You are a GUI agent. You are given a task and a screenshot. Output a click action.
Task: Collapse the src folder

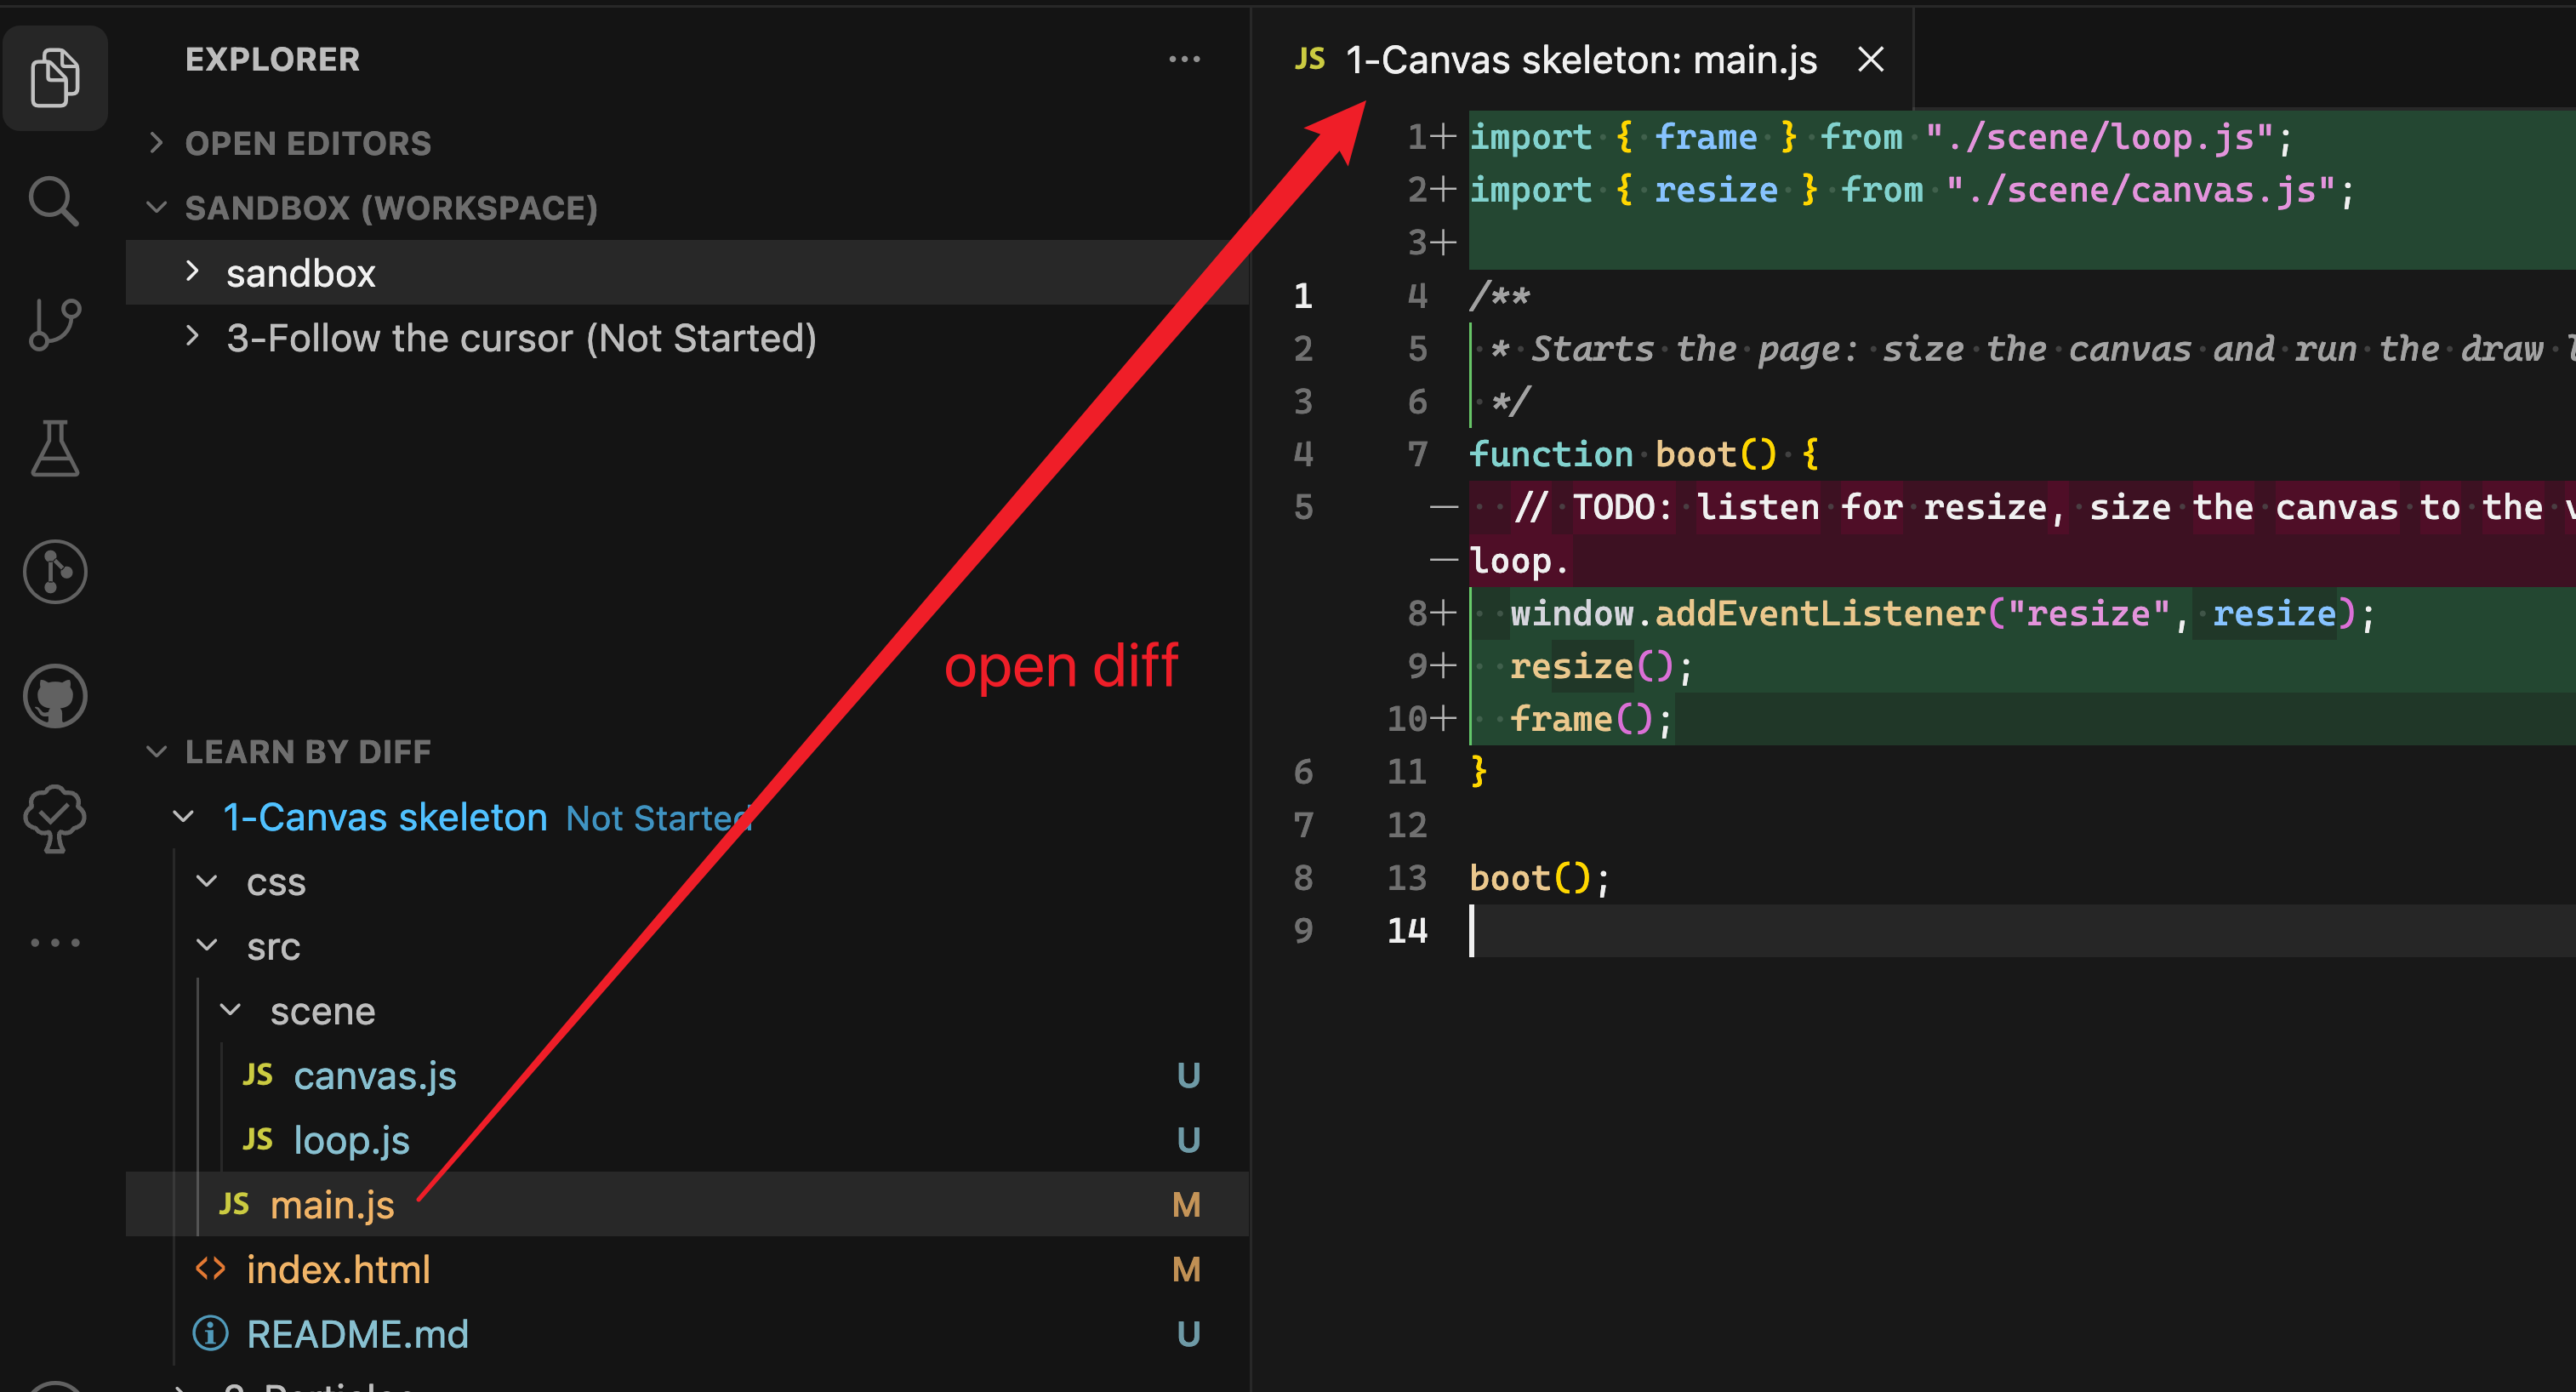click(208, 946)
